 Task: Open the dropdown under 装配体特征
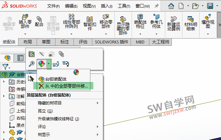pos(140,34)
